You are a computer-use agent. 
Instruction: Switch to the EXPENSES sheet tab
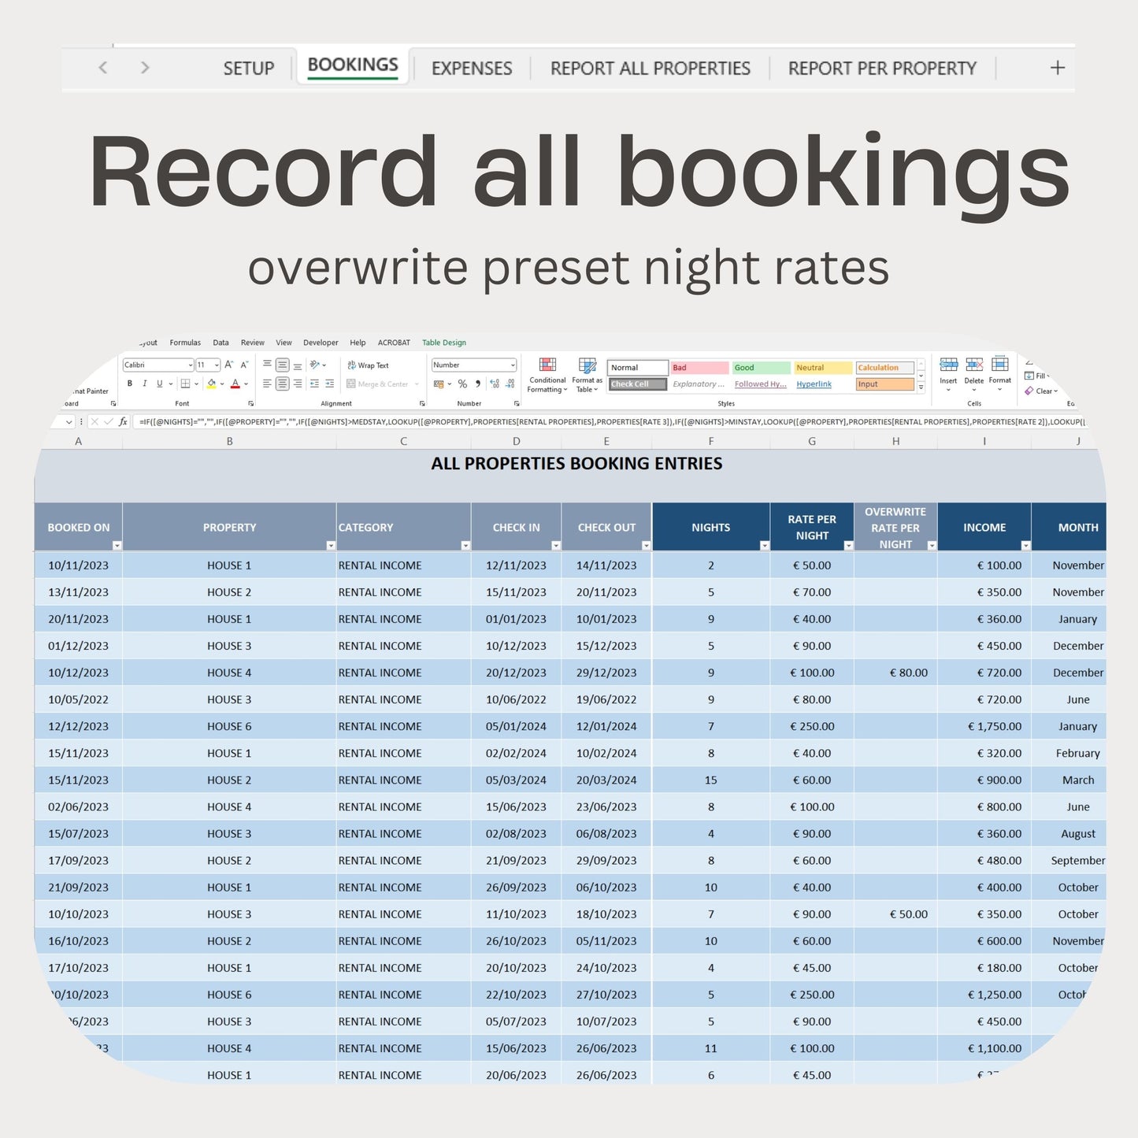472,69
